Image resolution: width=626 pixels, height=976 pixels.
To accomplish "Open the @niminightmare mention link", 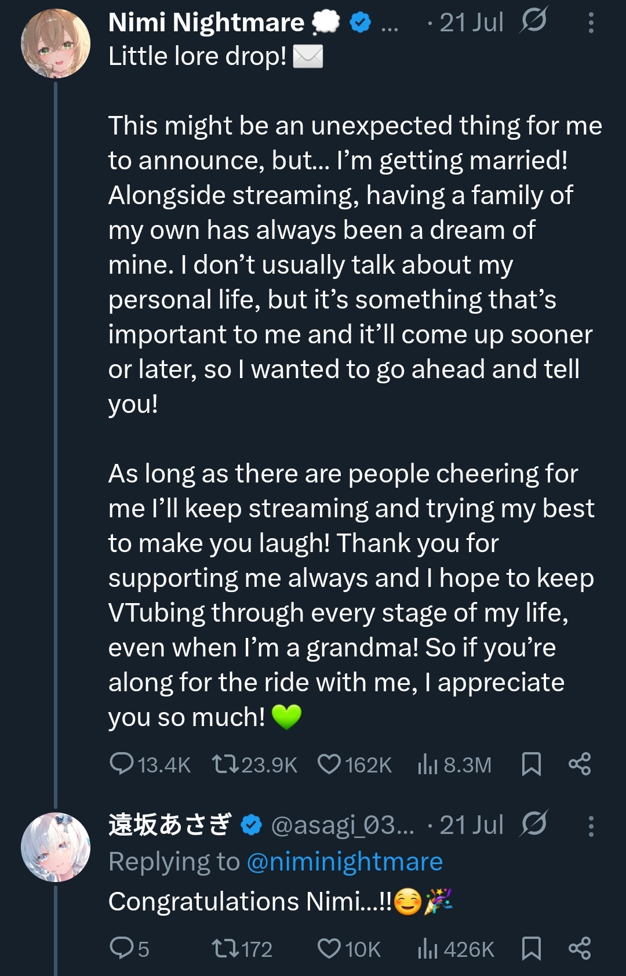I will pos(344,862).
